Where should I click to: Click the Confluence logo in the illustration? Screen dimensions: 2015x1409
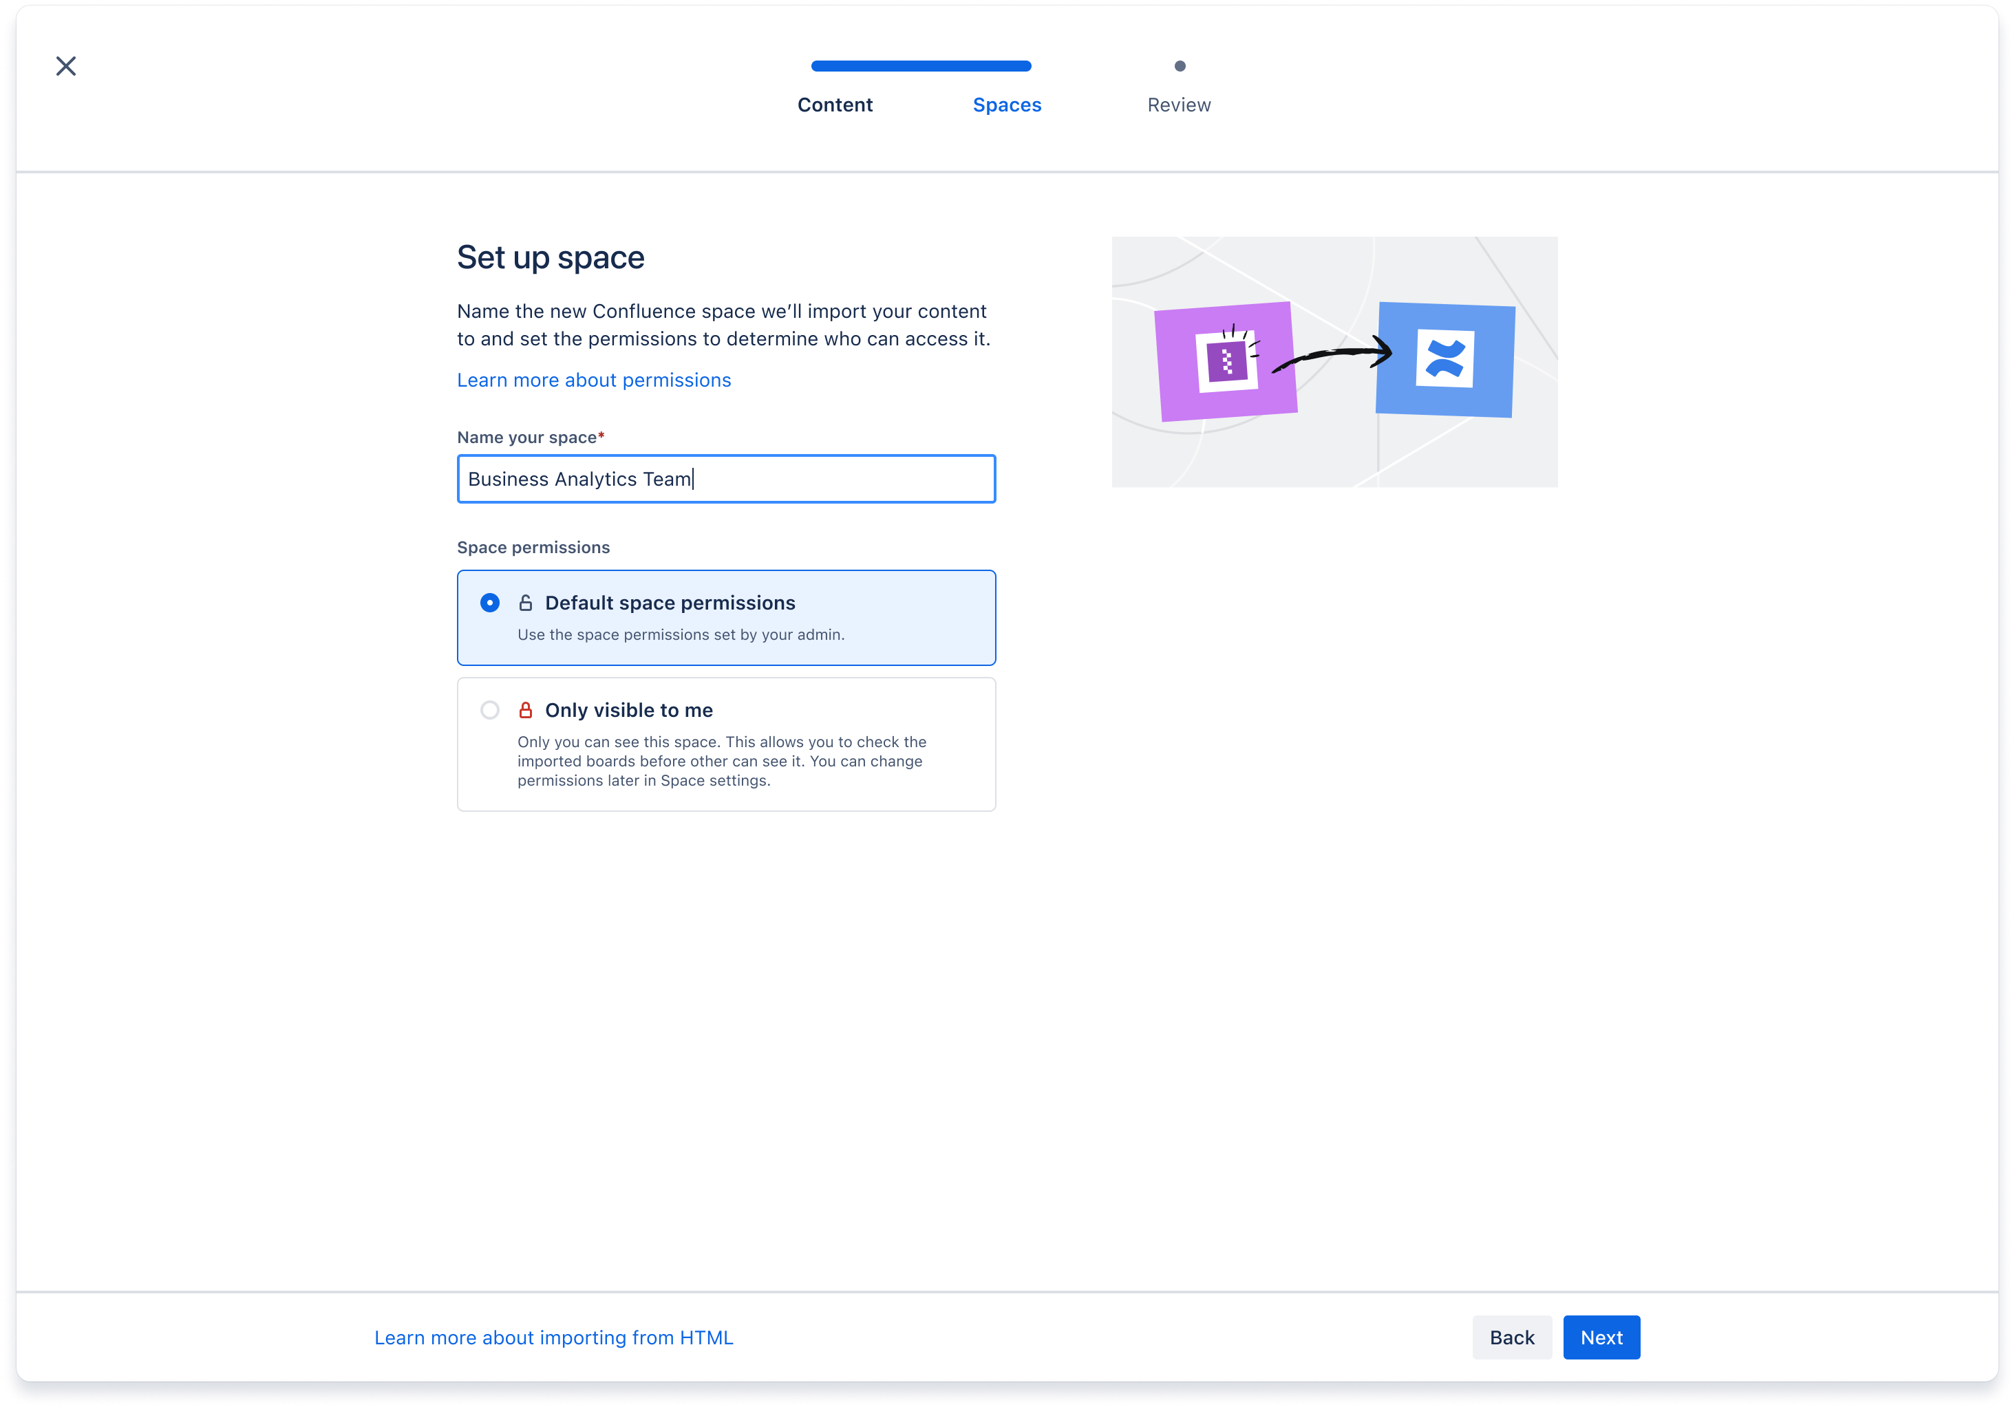(1444, 359)
